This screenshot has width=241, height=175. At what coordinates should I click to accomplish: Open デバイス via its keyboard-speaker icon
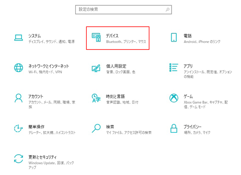(x=96, y=37)
